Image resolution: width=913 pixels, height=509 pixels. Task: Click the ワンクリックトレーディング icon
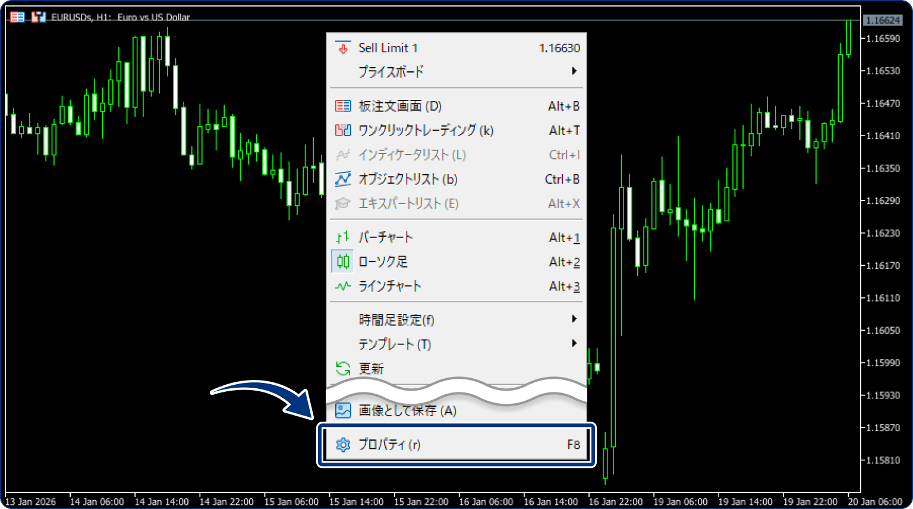(x=343, y=130)
